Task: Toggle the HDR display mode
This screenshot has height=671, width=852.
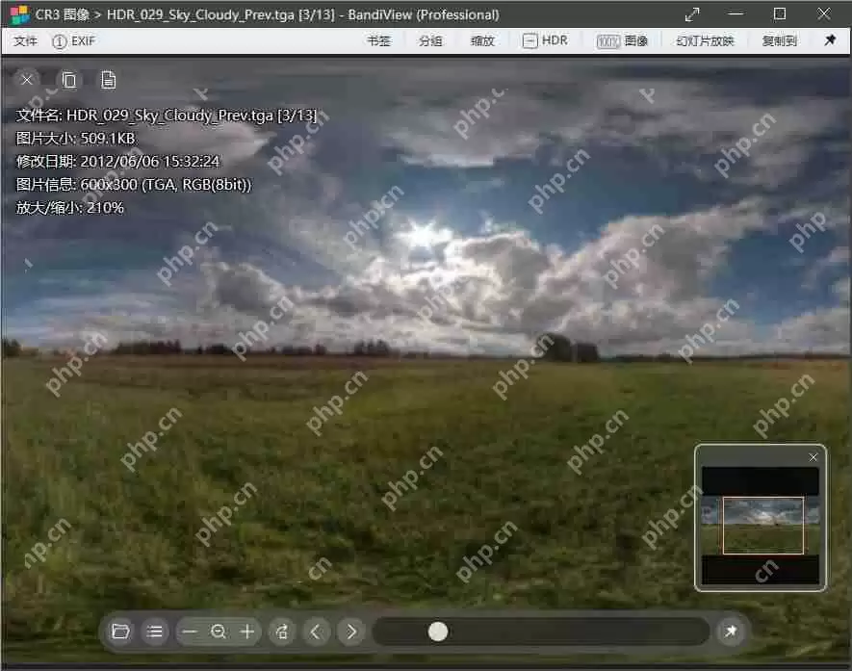Action: [546, 40]
